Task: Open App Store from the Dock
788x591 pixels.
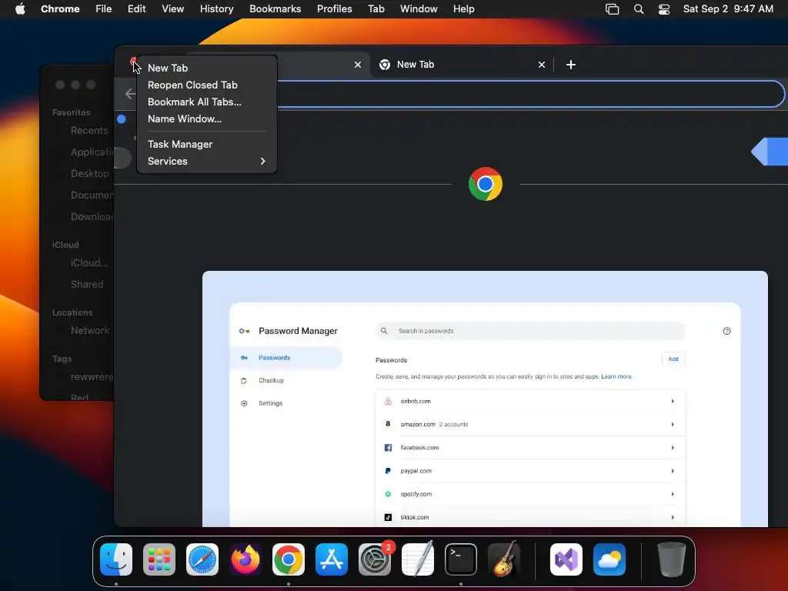Action: (332, 559)
